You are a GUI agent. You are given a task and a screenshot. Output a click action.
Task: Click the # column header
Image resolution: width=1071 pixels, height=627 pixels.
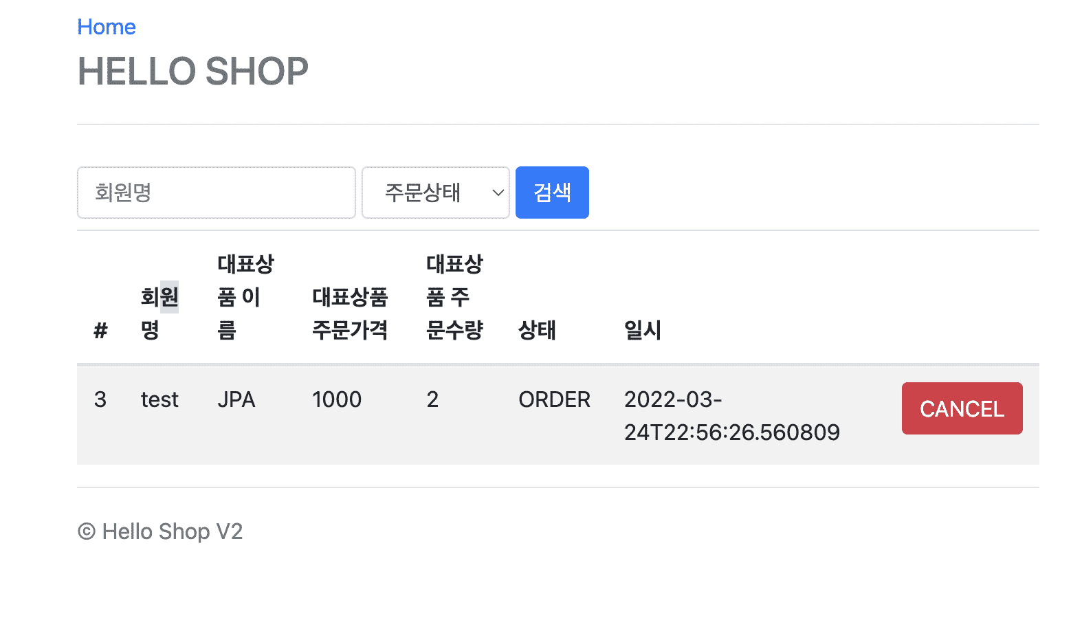(x=100, y=331)
